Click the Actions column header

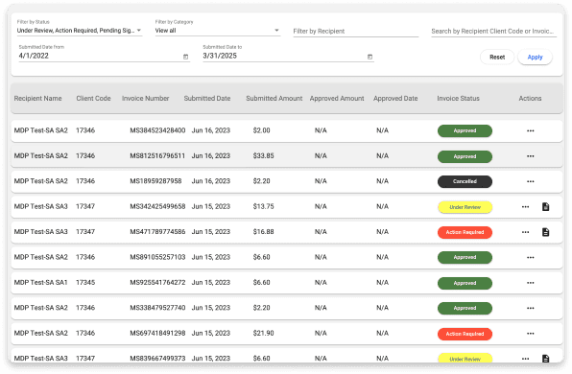coord(530,99)
